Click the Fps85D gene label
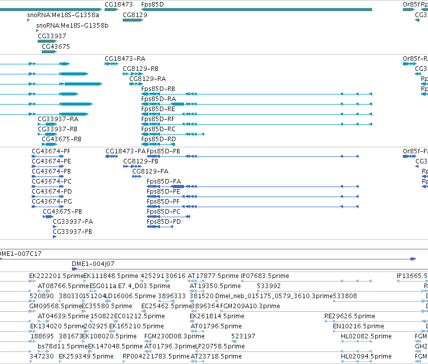 coord(152,5)
